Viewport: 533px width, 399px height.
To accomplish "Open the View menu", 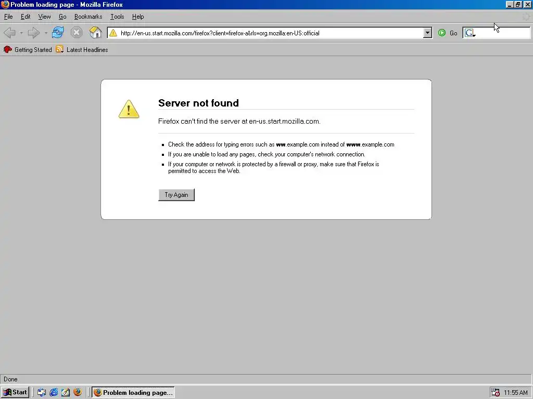I will click(44, 17).
